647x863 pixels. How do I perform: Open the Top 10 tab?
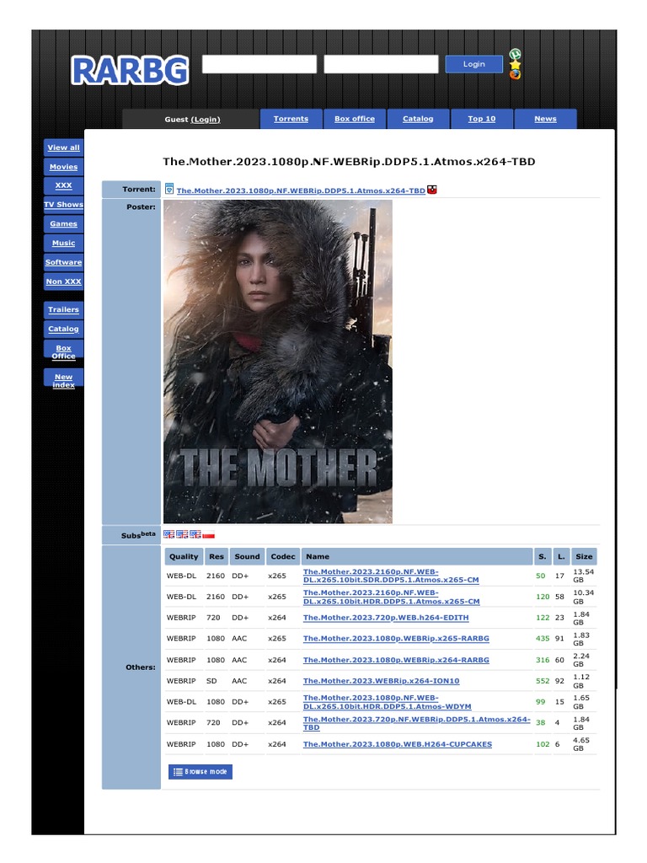(481, 118)
